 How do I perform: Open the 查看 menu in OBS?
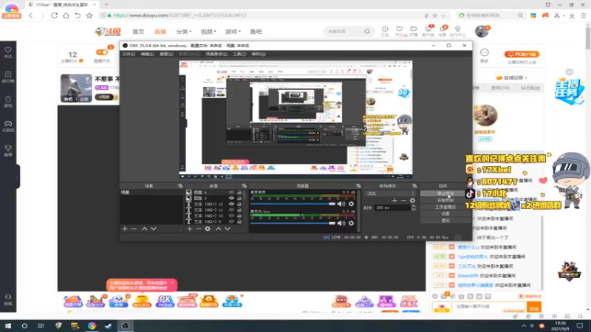click(x=166, y=54)
